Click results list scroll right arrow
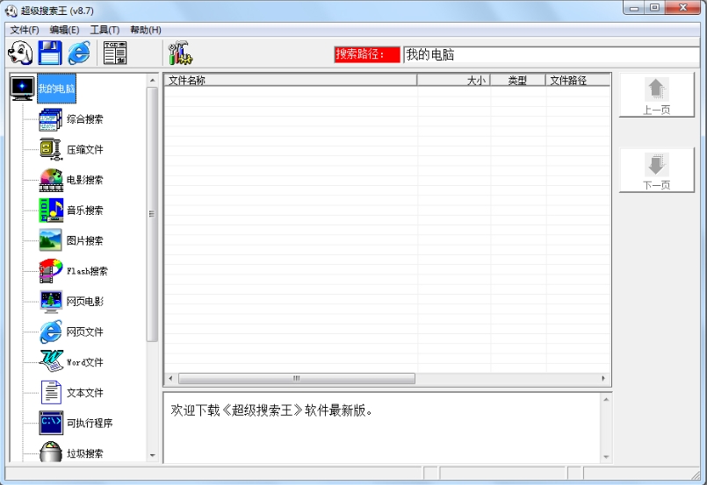The height and width of the screenshot is (485, 707). (x=603, y=378)
